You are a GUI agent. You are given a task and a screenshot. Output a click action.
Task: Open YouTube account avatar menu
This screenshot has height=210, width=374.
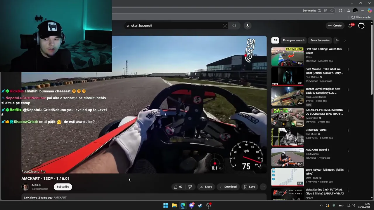tap(361, 26)
